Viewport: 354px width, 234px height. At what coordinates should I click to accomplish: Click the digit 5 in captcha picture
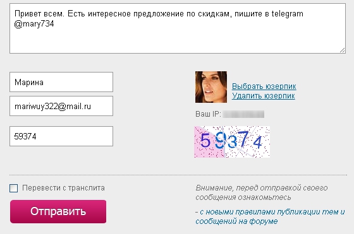click(x=205, y=141)
